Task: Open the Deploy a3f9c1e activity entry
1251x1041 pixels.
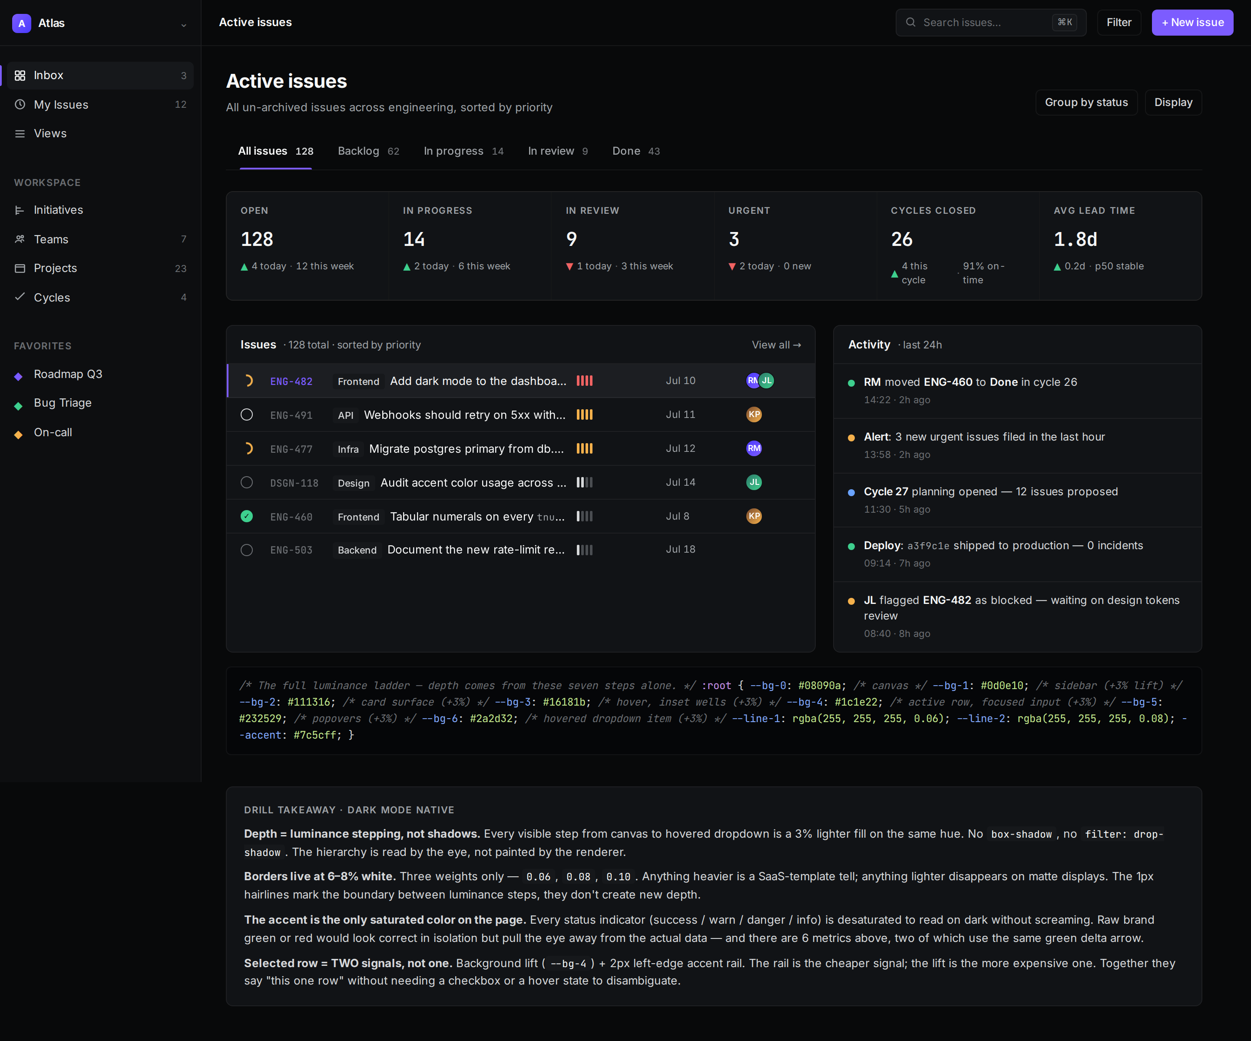Action: coord(1017,555)
